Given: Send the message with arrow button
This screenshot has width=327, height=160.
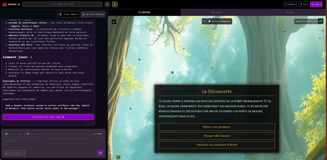Looking at the screenshot, I should coord(100,153).
